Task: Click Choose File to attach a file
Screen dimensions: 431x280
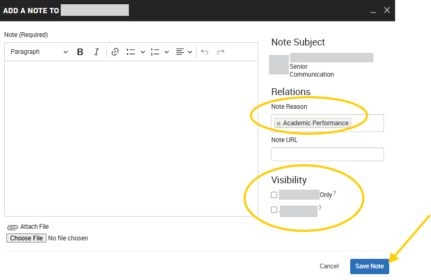Action: pos(26,238)
